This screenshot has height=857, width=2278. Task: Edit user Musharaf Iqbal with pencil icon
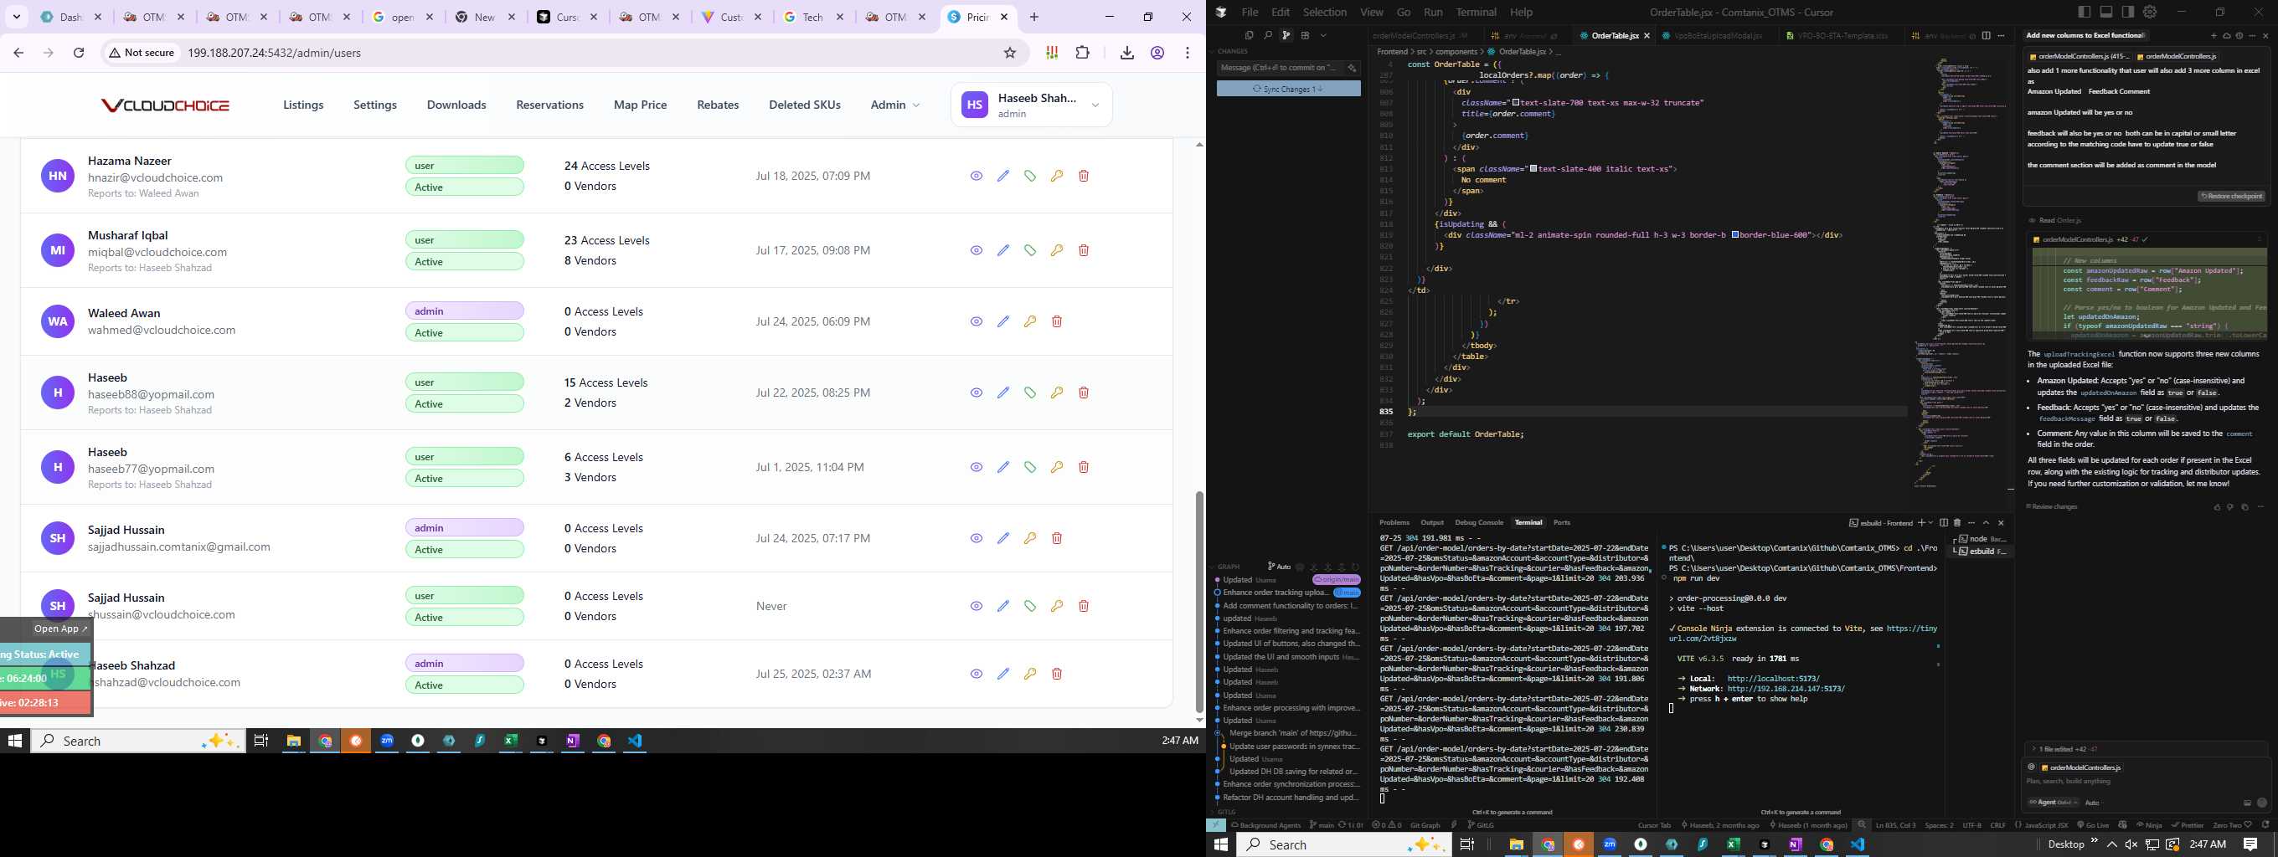pyautogui.click(x=1002, y=250)
